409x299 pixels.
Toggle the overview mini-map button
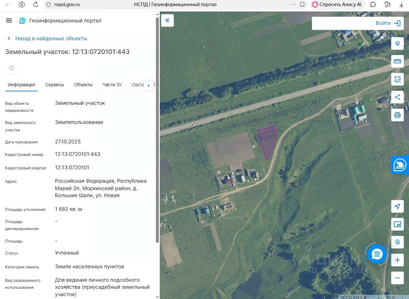pos(397,224)
